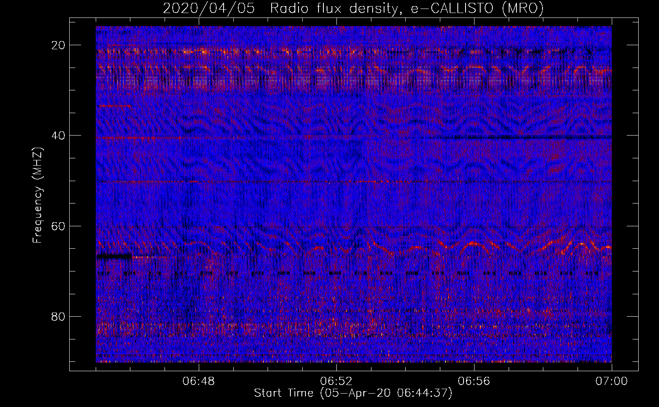
Task: Select the 'e-CALLISTO (MRO)' text in title
Action: click(477, 8)
